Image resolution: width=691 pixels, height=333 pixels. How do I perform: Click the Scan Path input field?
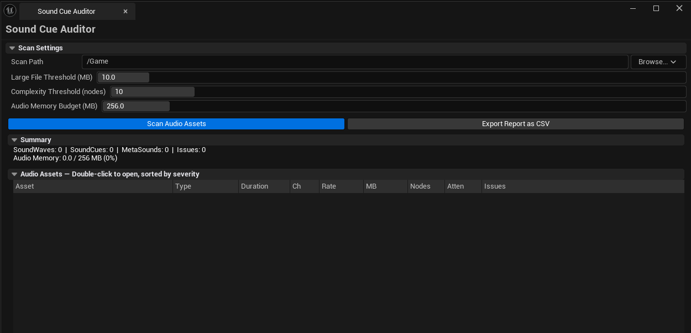[355, 62]
